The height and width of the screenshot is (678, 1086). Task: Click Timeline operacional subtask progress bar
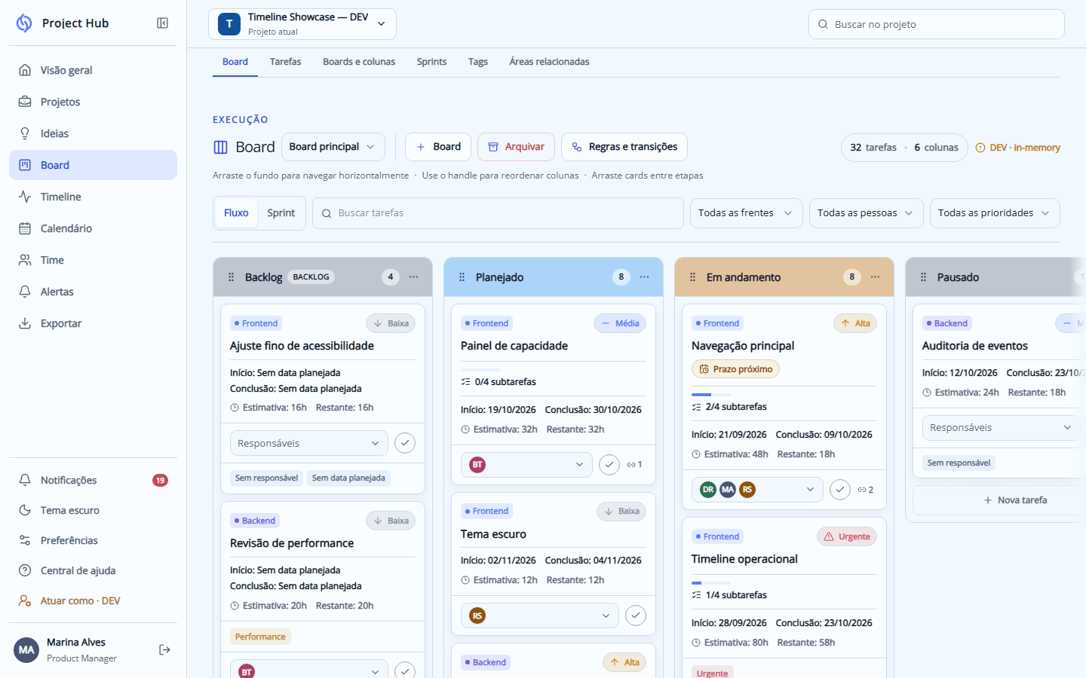tap(711, 583)
